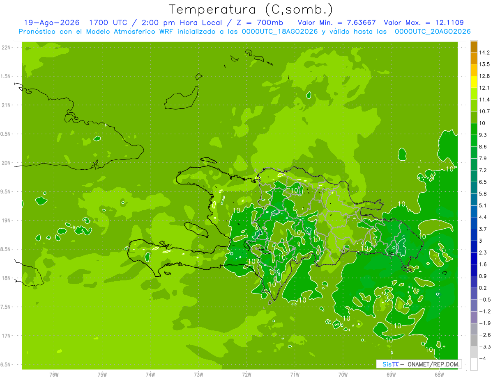Click the 72W longitude axis label
493x380 pixels.
tap(246, 375)
